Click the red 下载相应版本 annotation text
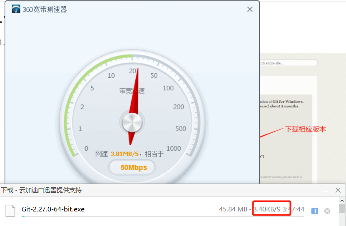The height and width of the screenshot is (226, 346). [305, 129]
